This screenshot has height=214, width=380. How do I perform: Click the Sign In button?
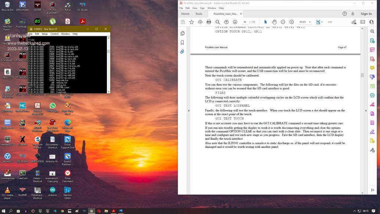[x=366, y=14]
